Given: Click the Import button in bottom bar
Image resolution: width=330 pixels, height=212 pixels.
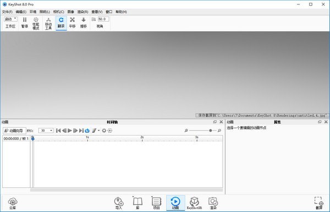Looking at the screenshot, I should point(119,204).
